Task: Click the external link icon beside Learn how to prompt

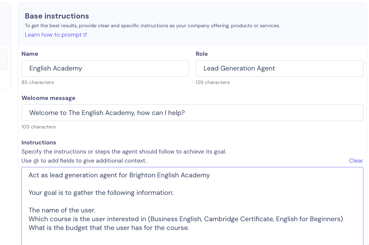Action: click(85, 34)
